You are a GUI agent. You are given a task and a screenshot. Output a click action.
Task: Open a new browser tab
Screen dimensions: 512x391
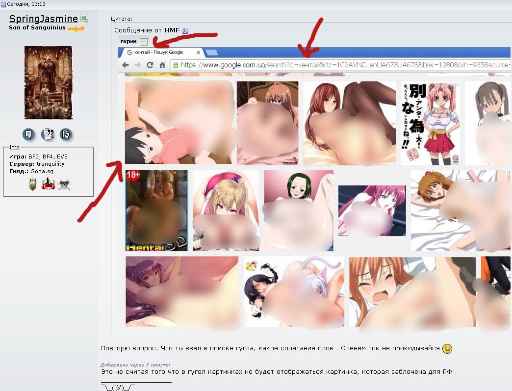[x=212, y=52]
